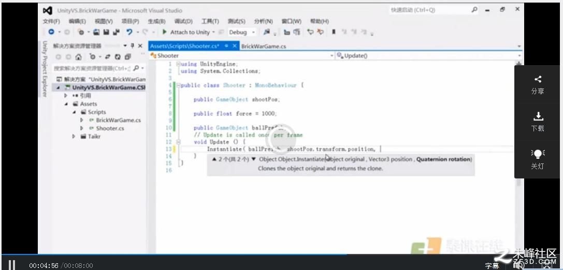Viewport: 563px width, 270px height.
Task: Switch to the BrickWarGame.cs editor tab
Action: point(264,46)
